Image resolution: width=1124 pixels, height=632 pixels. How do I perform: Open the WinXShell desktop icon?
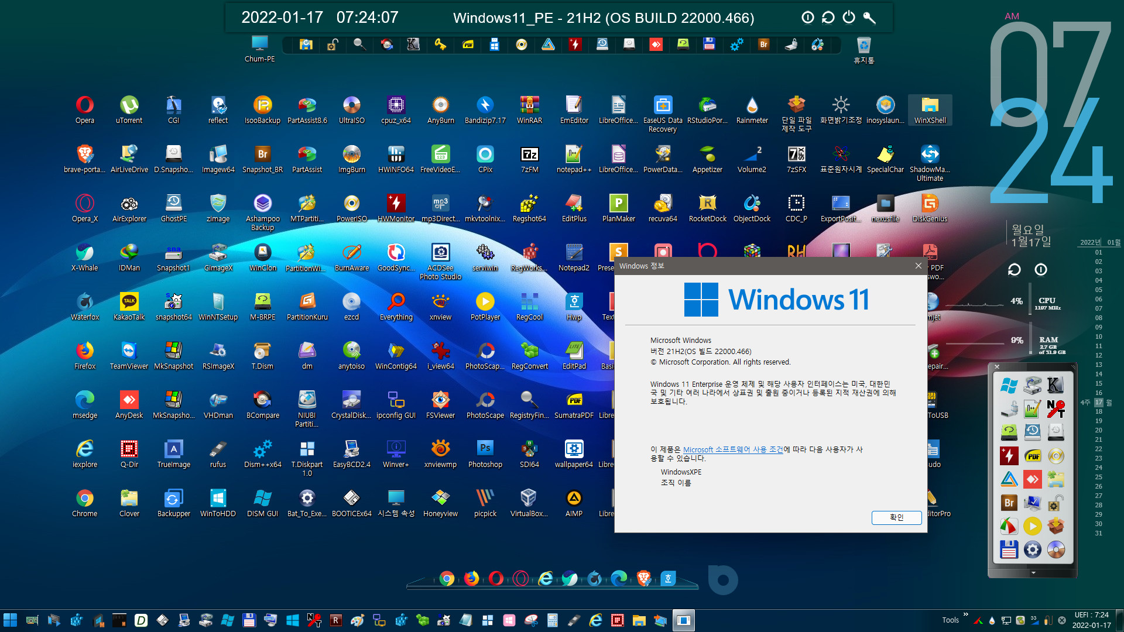(x=930, y=110)
